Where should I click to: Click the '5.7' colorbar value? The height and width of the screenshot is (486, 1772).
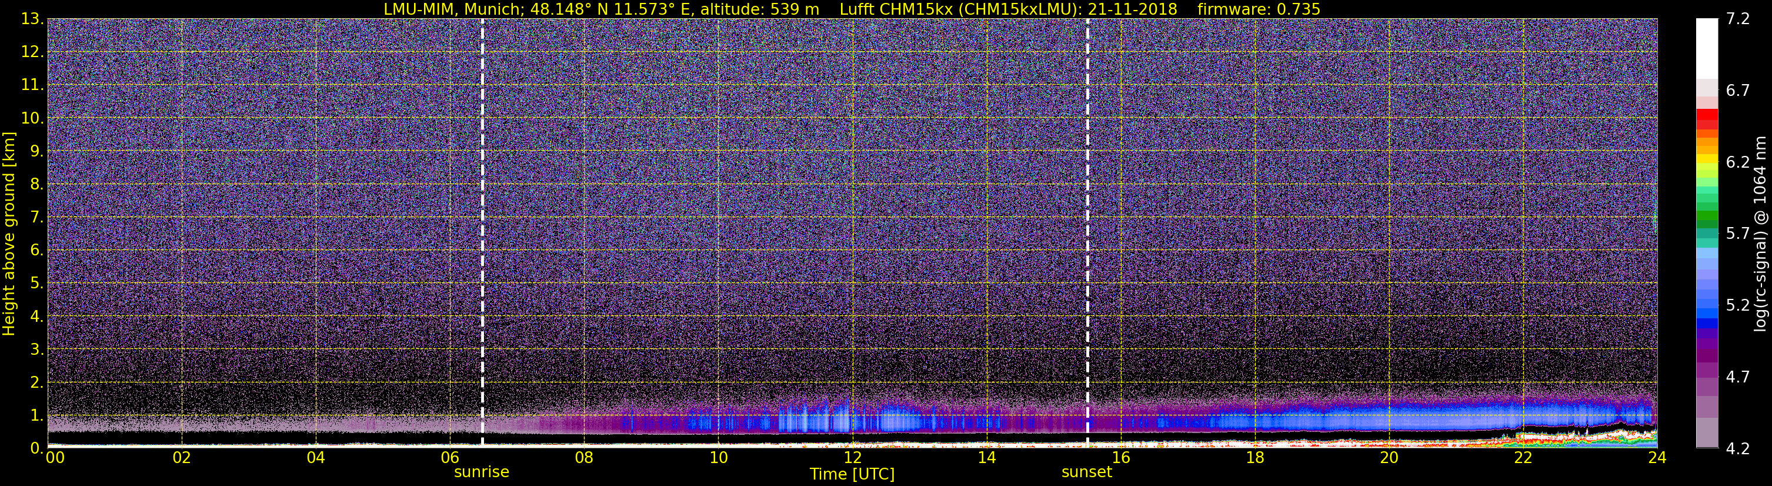coord(1738,234)
